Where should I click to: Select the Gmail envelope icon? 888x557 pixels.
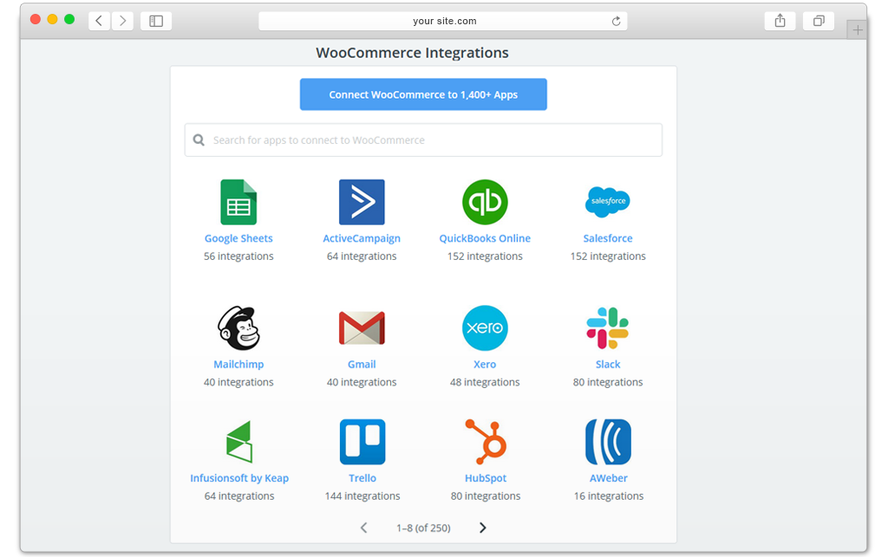point(362,328)
